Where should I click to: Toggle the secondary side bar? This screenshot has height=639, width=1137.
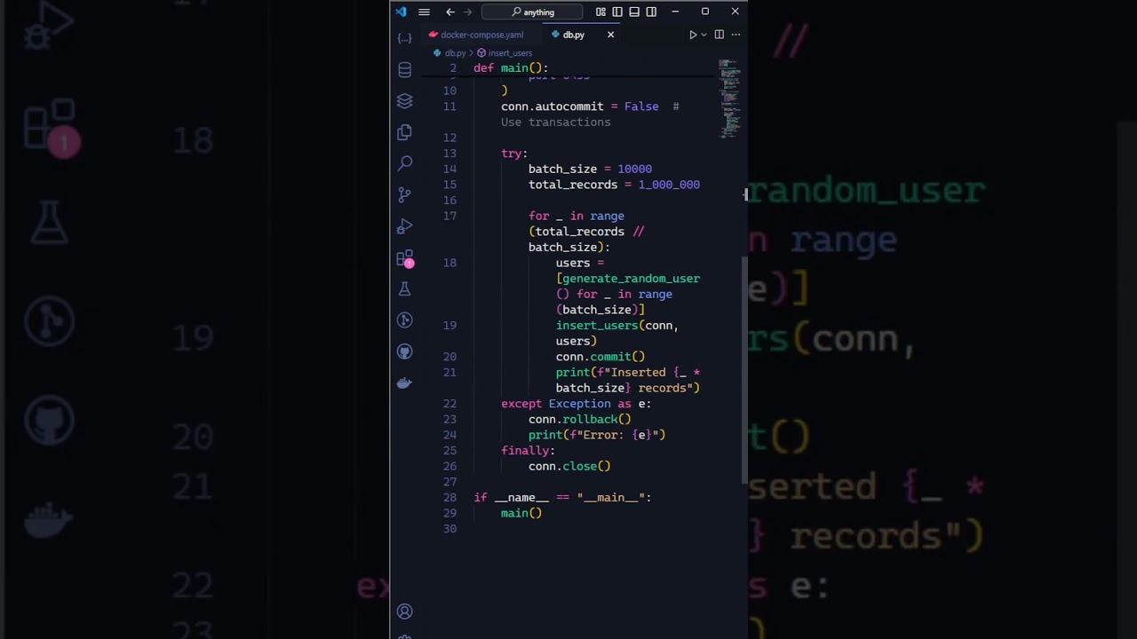click(x=651, y=12)
